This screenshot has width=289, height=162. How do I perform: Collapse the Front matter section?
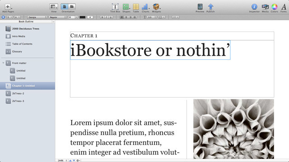coord(3,63)
